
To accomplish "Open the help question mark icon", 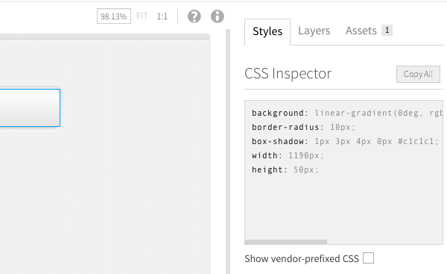I will click(194, 16).
